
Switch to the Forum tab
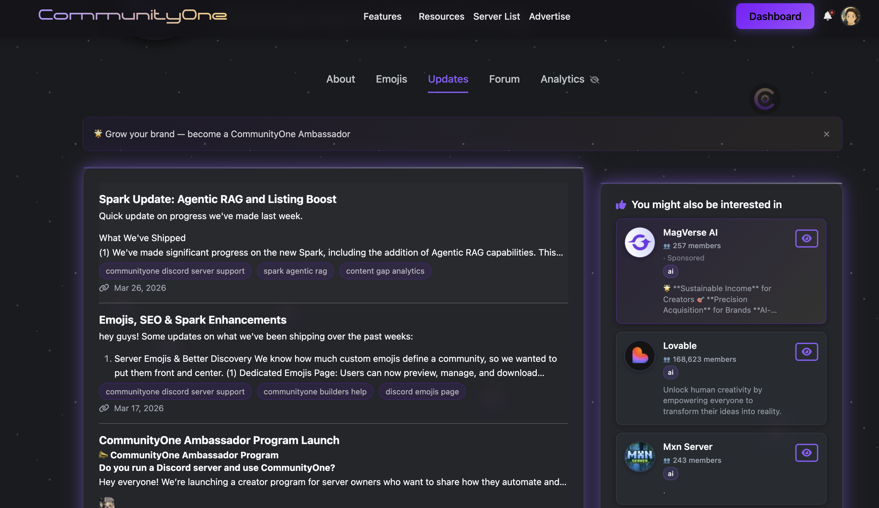coord(504,79)
